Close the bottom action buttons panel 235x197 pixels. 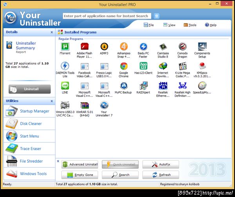click(x=58, y=161)
